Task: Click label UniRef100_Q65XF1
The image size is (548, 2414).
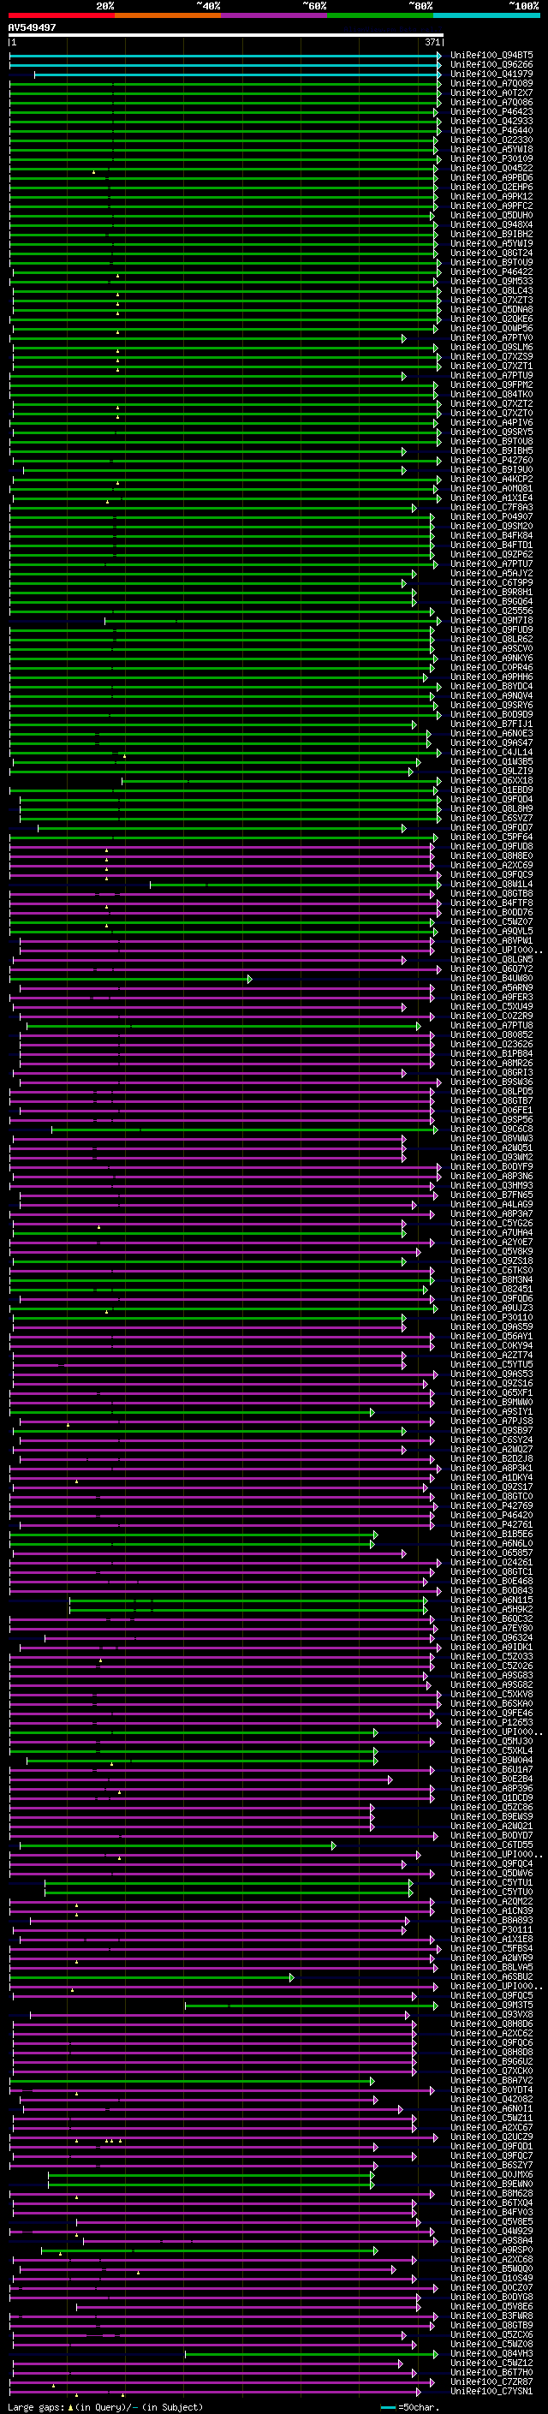Action: click(491, 1394)
